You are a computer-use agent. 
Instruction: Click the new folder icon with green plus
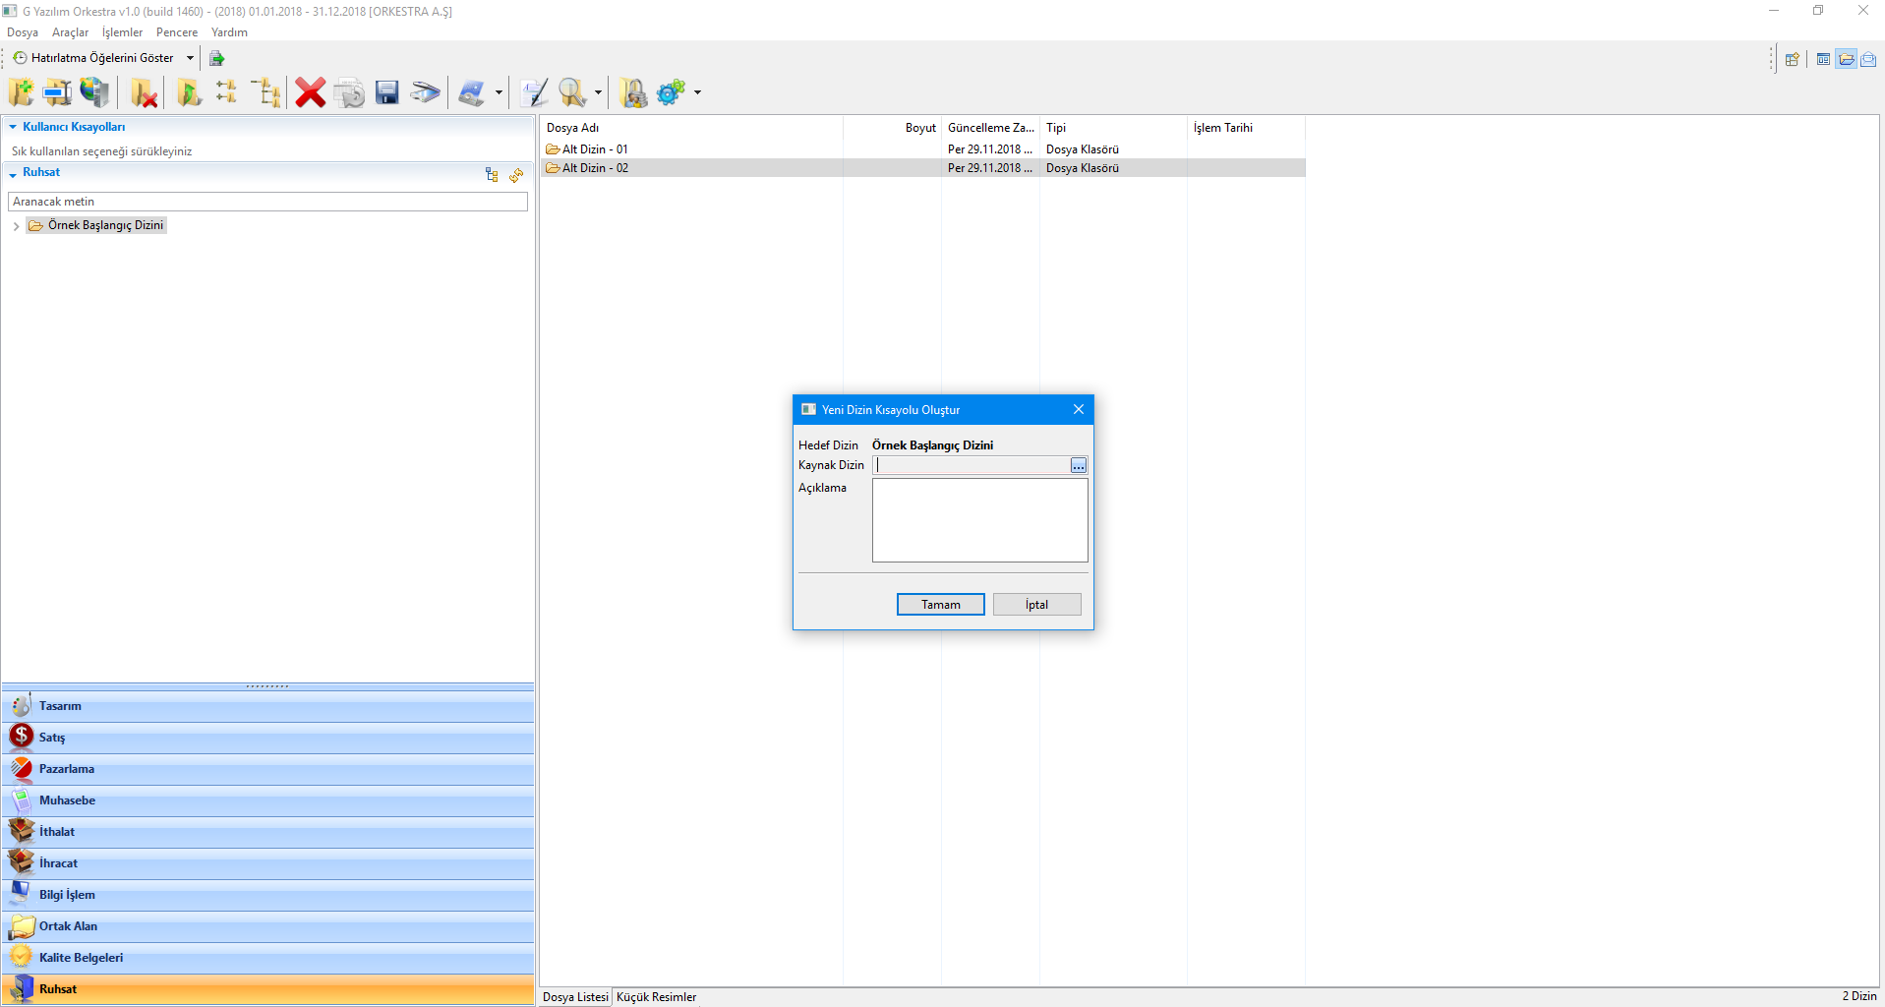pos(21,92)
